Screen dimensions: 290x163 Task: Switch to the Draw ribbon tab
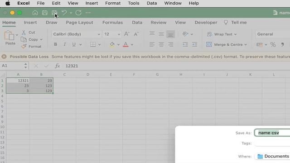click(51, 23)
